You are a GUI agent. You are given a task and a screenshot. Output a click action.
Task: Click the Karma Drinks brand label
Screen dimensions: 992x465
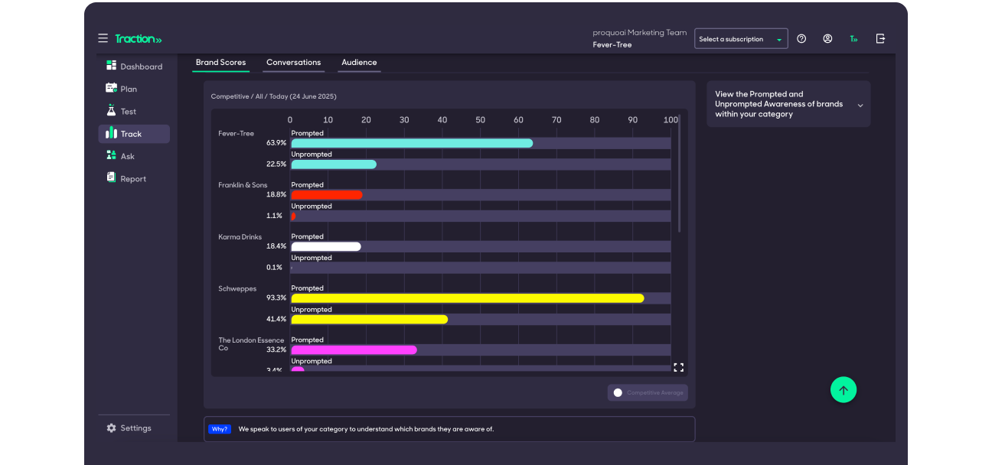[x=240, y=237]
